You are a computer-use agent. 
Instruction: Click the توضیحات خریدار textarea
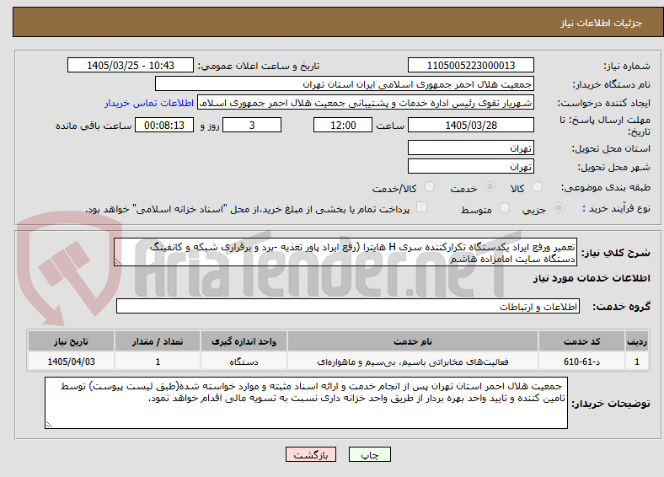(306, 403)
